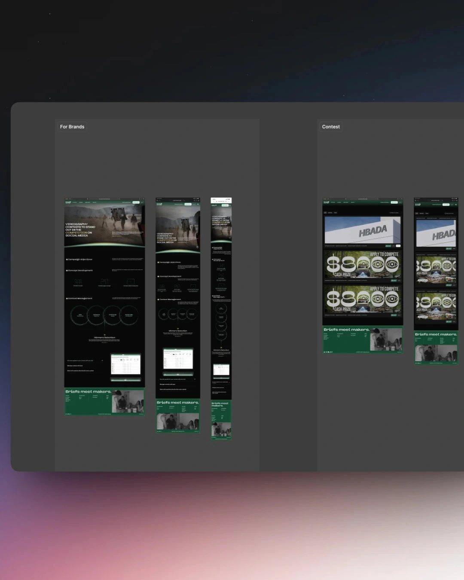Select the "For Brands" section label
This screenshot has width=464, height=580.
tap(72, 127)
